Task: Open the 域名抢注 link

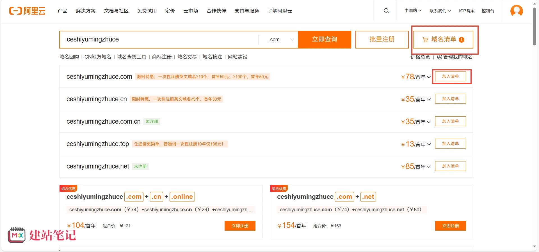Action: (x=212, y=57)
